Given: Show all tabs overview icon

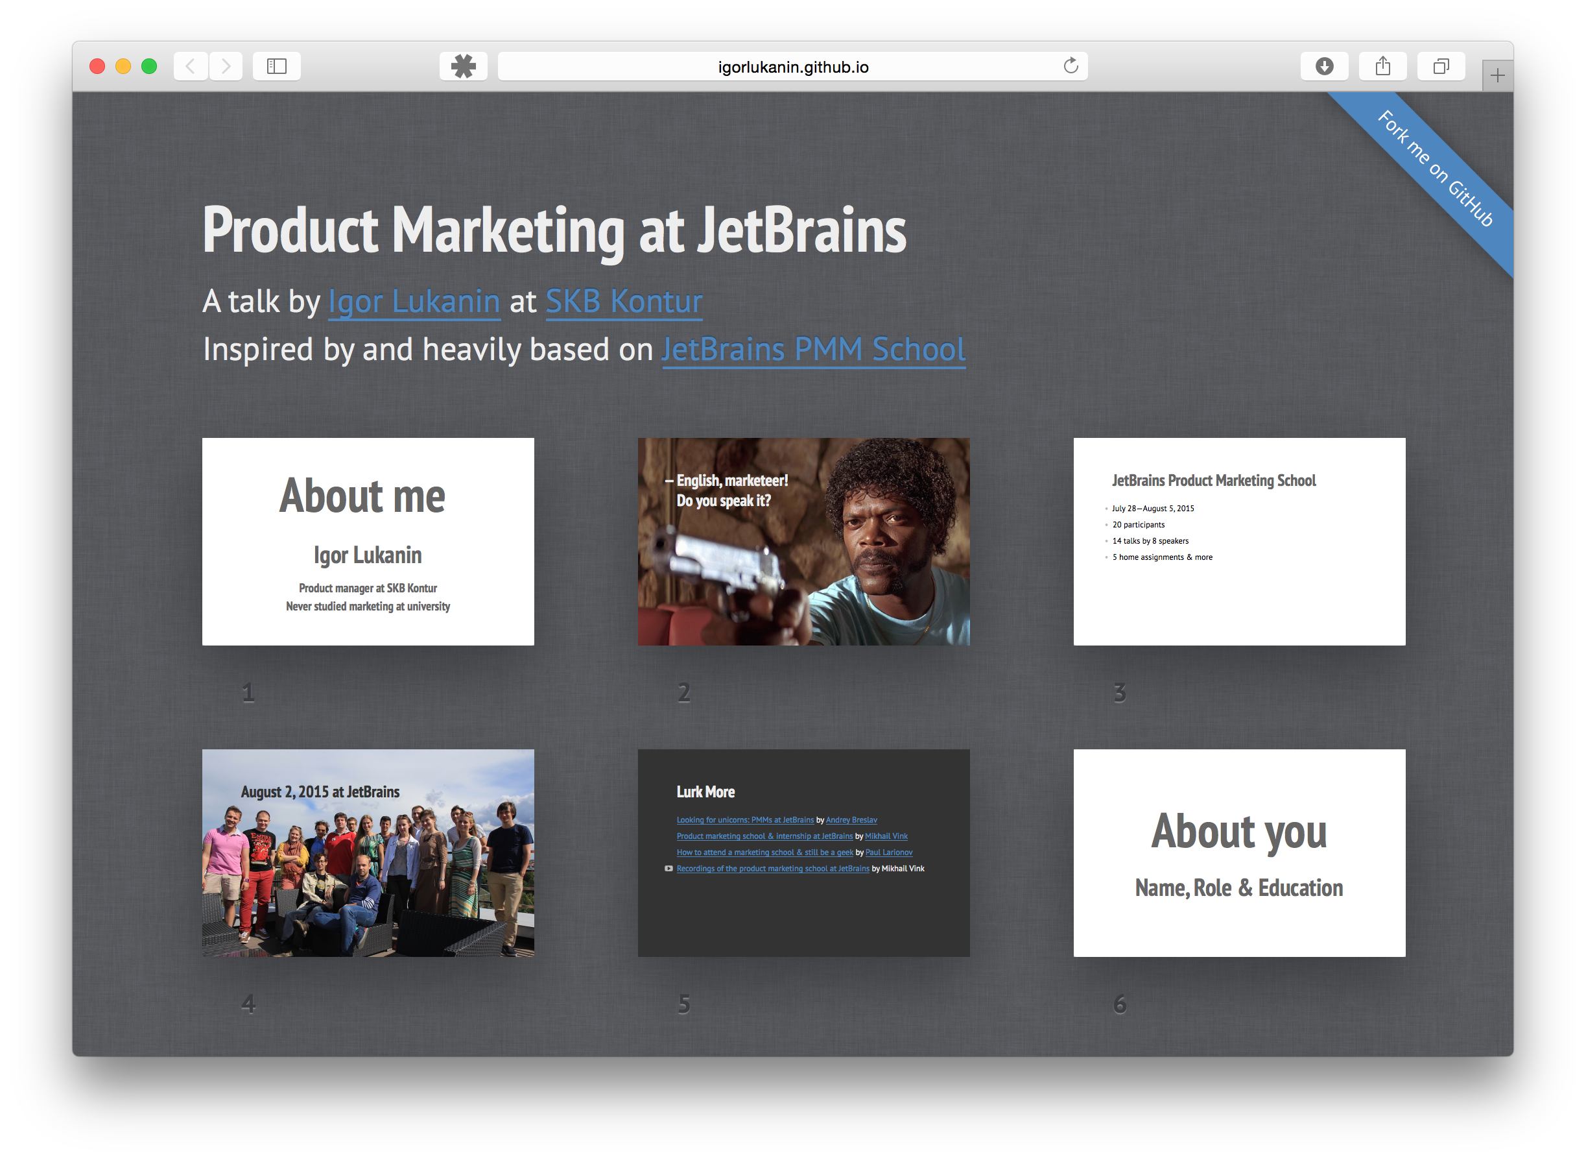Looking at the screenshot, I should click(1441, 67).
